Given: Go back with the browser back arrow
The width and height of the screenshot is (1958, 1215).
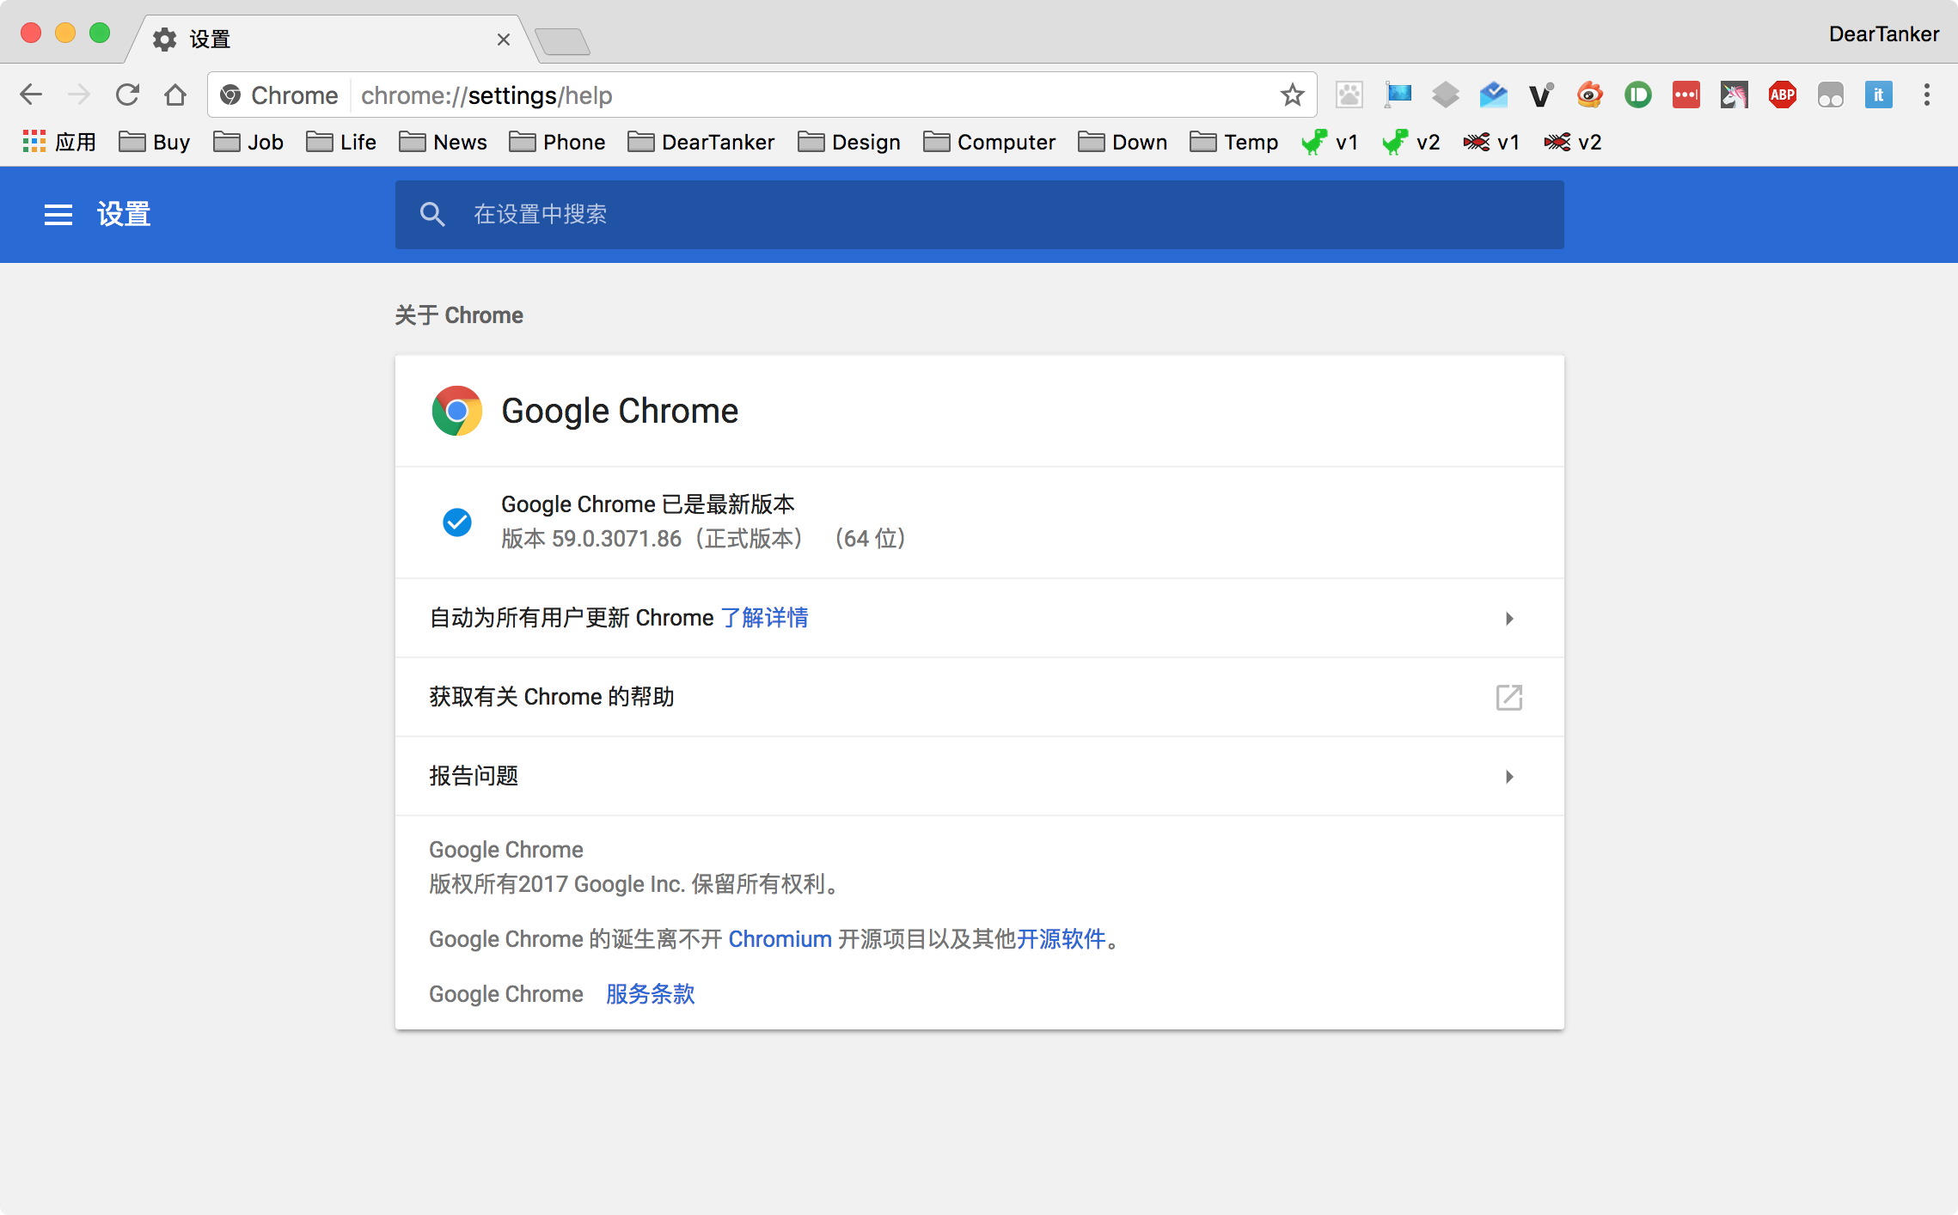Looking at the screenshot, I should (x=31, y=95).
